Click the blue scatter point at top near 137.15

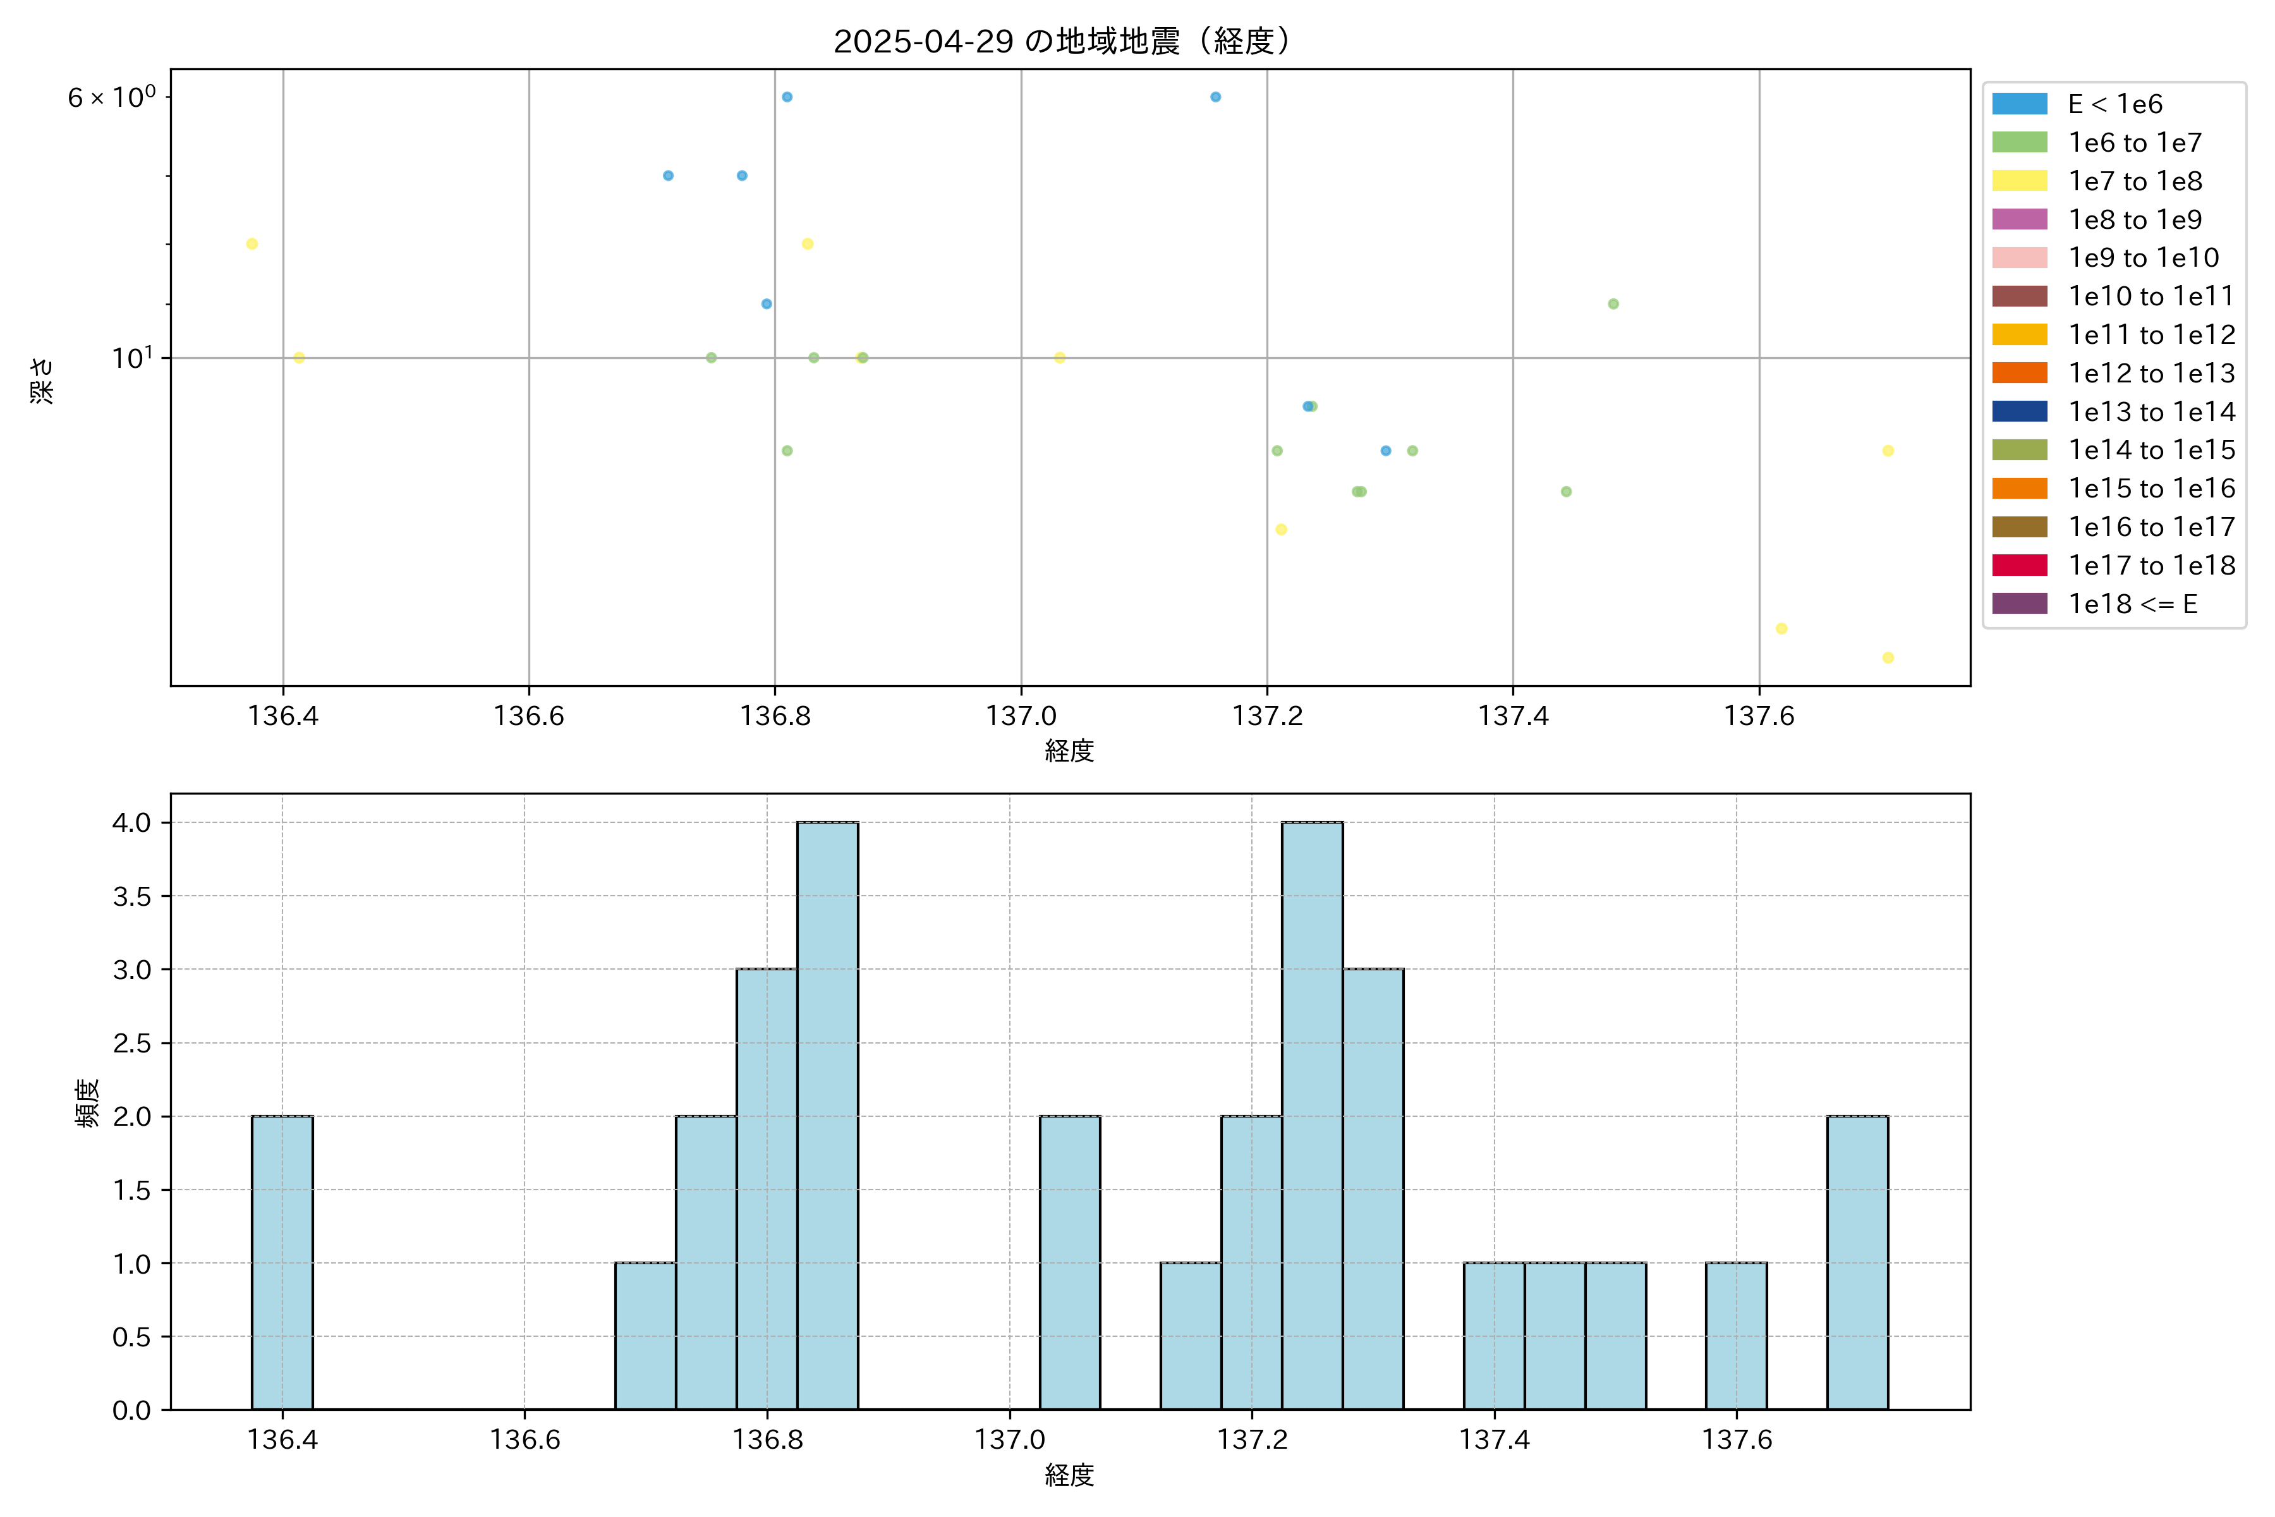1215,97
